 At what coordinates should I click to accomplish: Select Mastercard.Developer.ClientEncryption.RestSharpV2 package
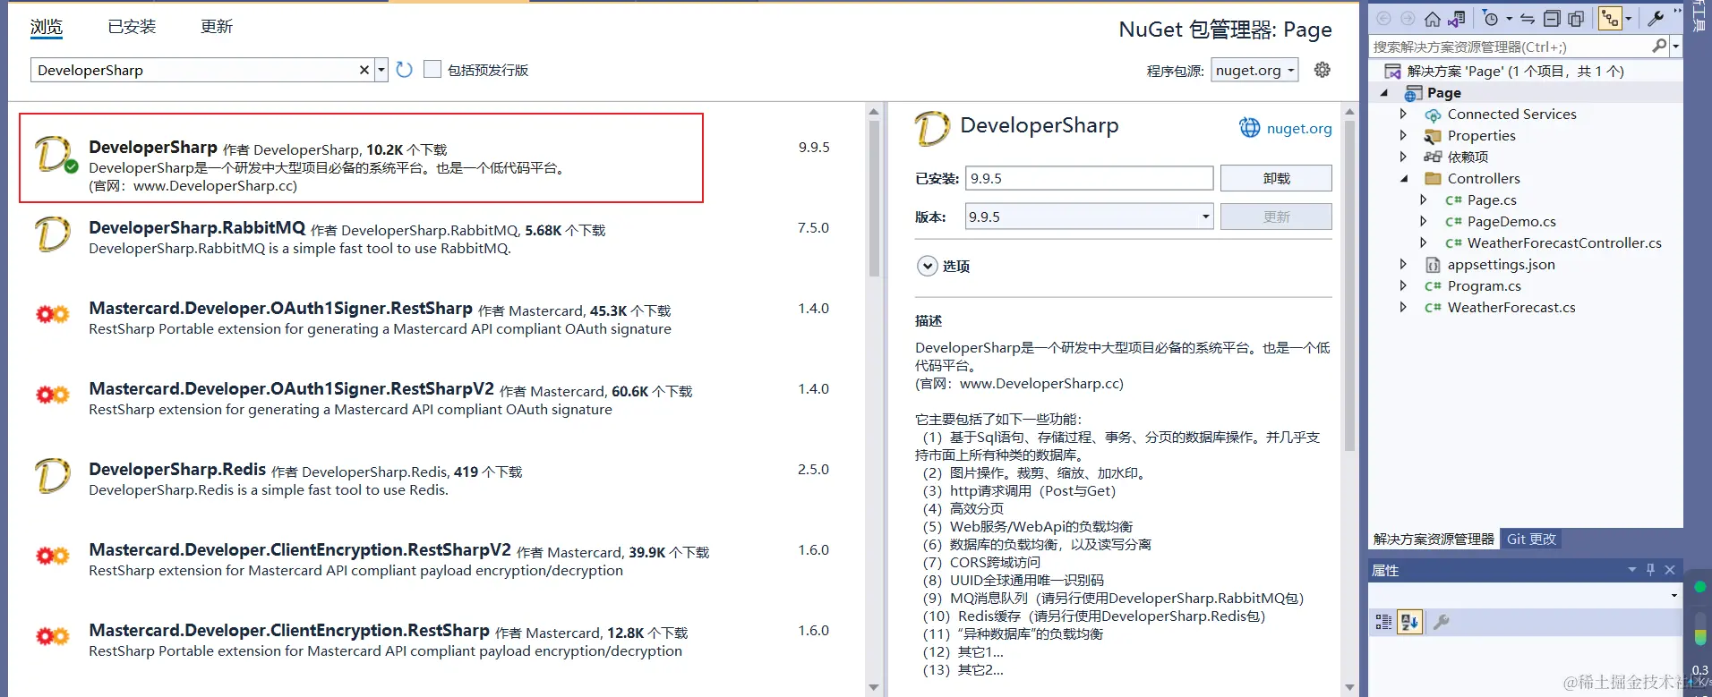coord(439,560)
